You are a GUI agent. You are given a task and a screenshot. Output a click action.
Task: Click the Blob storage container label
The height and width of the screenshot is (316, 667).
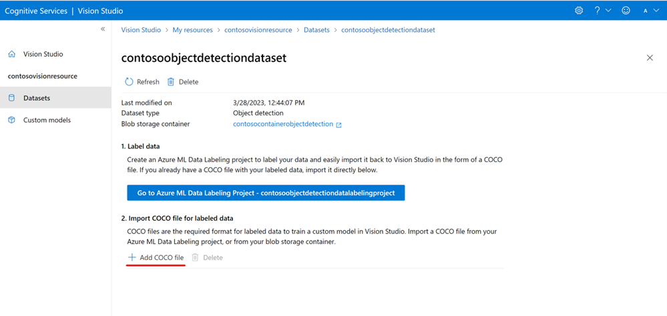coord(156,124)
